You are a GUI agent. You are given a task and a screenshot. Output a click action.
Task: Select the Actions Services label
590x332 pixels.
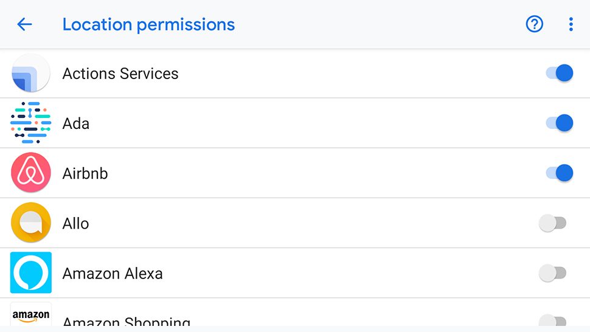coord(120,74)
